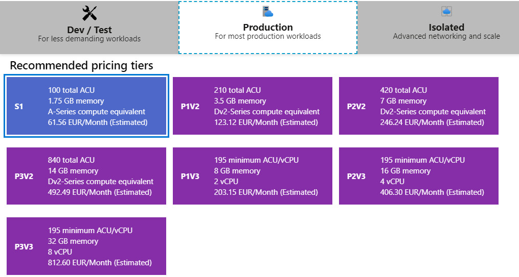Image resolution: width=519 pixels, height=277 pixels.
Task: Click the 'Advanced networking and scale' subtitle
Action: click(x=446, y=36)
